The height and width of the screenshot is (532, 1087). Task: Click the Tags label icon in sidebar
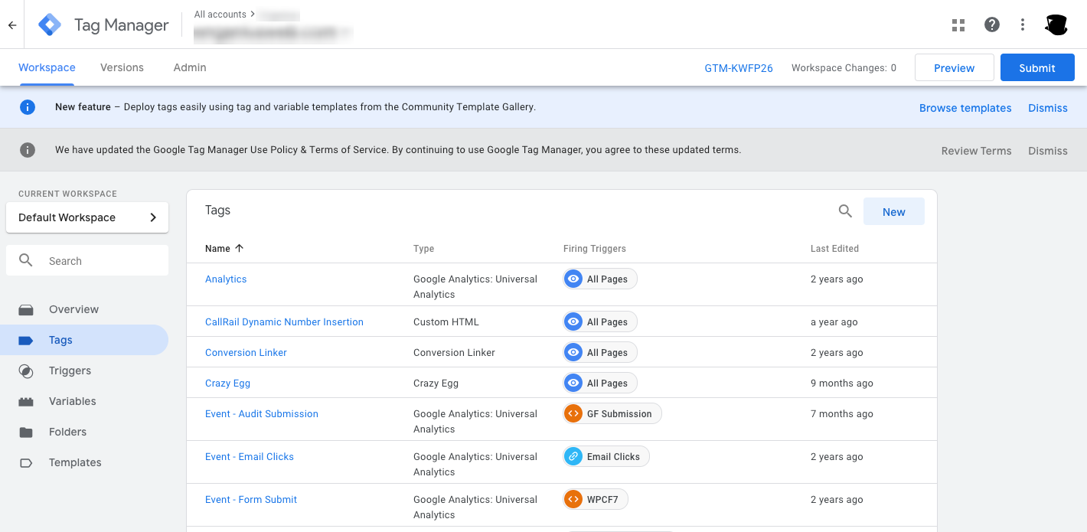(26, 340)
